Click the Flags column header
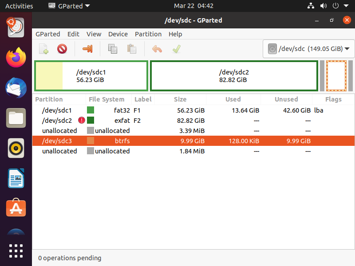The width and height of the screenshot is (355, 266). coord(333,99)
